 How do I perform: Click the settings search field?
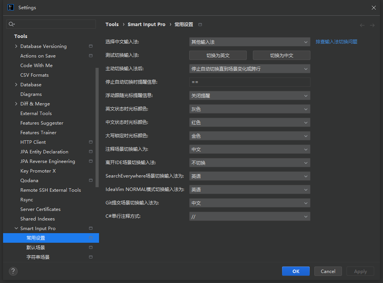[x=51, y=24]
